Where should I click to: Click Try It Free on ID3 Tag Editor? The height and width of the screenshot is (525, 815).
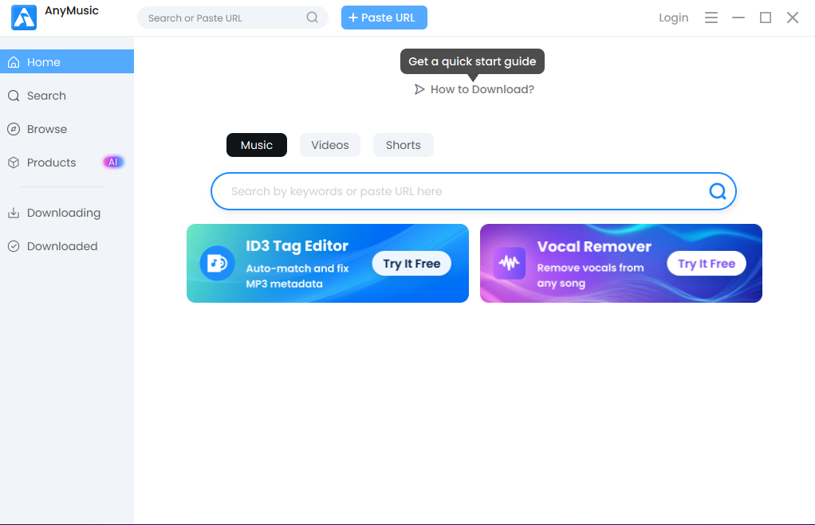[411, 263]
